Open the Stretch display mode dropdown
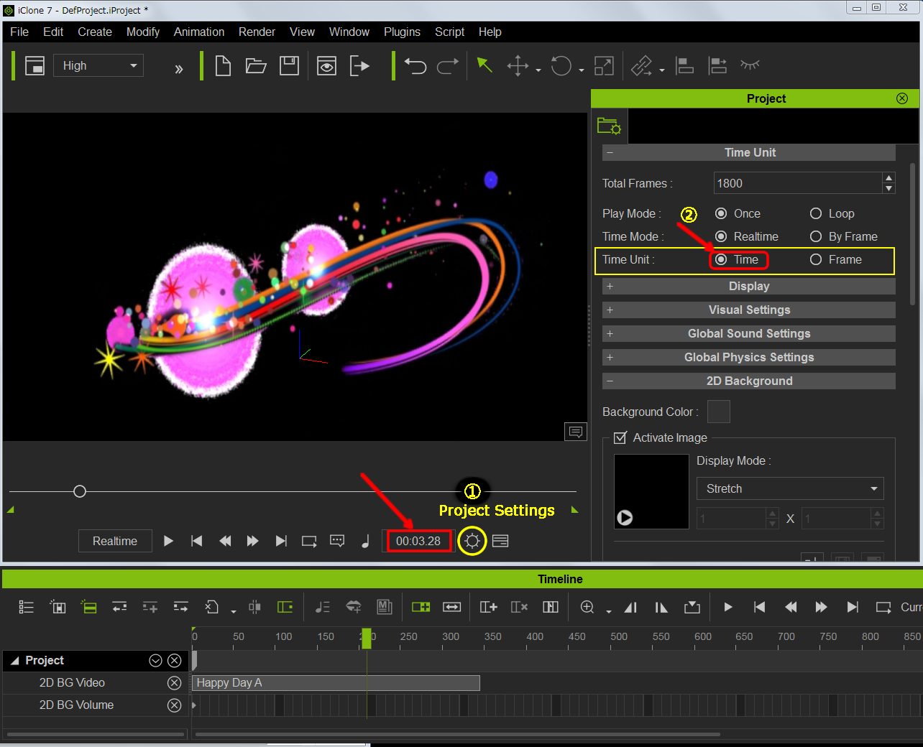Viewport: 923px width, 747px height. (x=790, y=488)
